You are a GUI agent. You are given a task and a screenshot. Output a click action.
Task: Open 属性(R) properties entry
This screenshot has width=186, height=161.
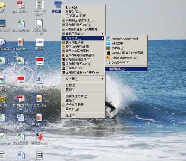pyautogui.click(x=83, y=115)
